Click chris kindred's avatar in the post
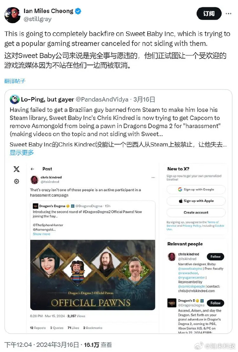238x352 pixels. coord(34,180)
